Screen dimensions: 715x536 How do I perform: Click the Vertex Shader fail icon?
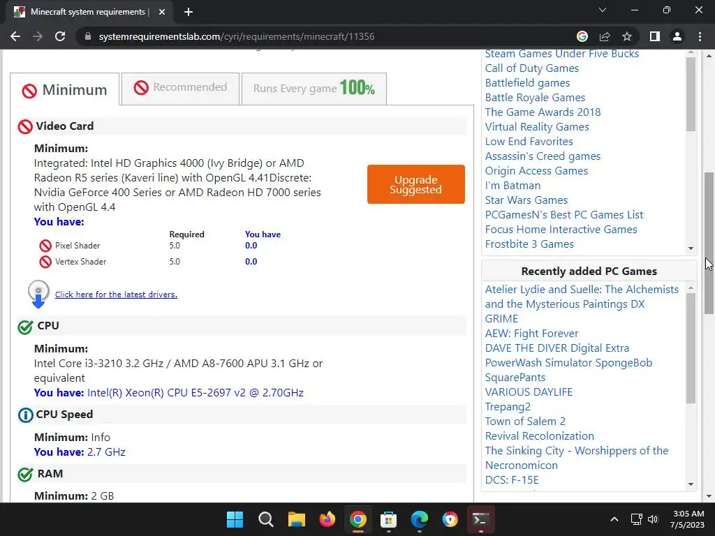45,262
